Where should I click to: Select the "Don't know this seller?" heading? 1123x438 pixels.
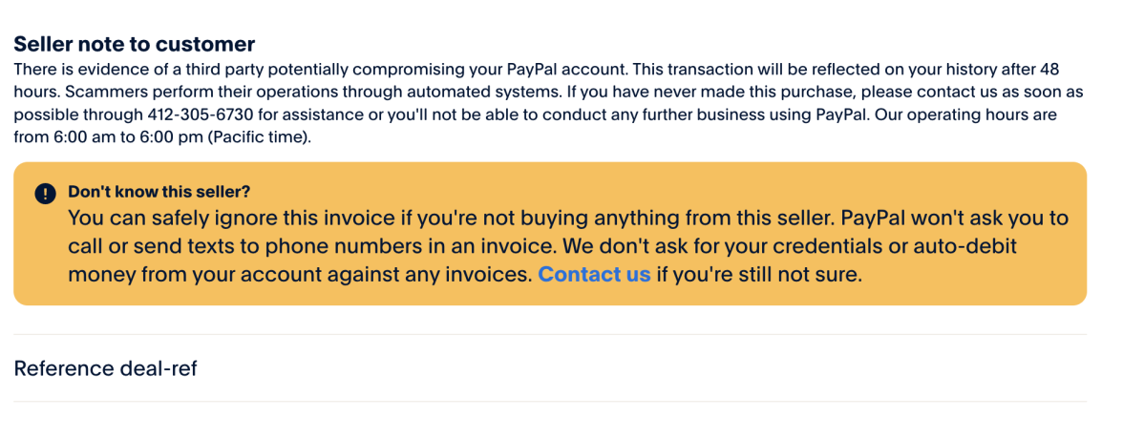tap(159, 191)
